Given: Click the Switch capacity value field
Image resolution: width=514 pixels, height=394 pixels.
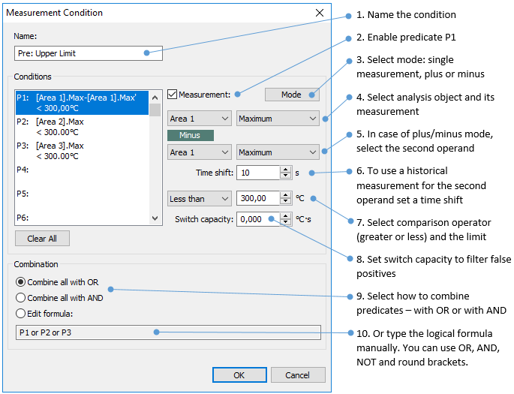Looking at the screenshot, I should [x=258, y=219].
